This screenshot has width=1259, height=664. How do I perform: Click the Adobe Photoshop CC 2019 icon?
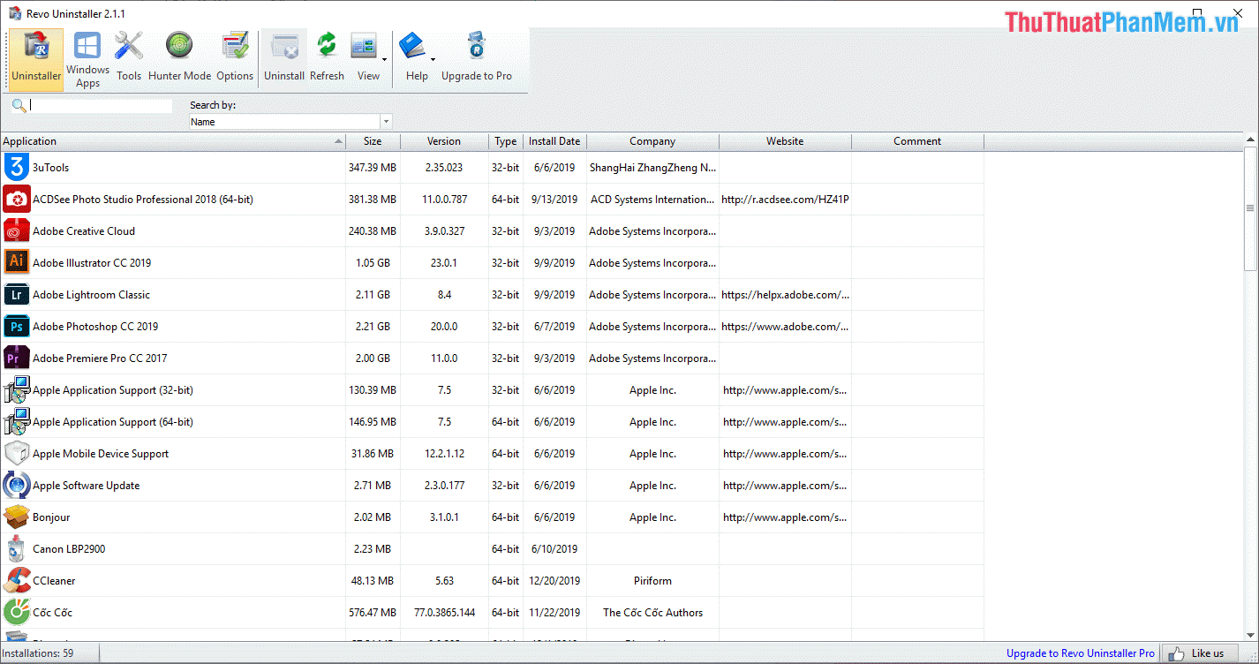[17, 326]
